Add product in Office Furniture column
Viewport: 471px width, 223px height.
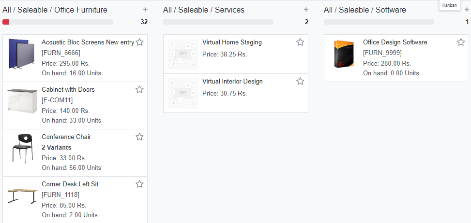pos(145,10)
